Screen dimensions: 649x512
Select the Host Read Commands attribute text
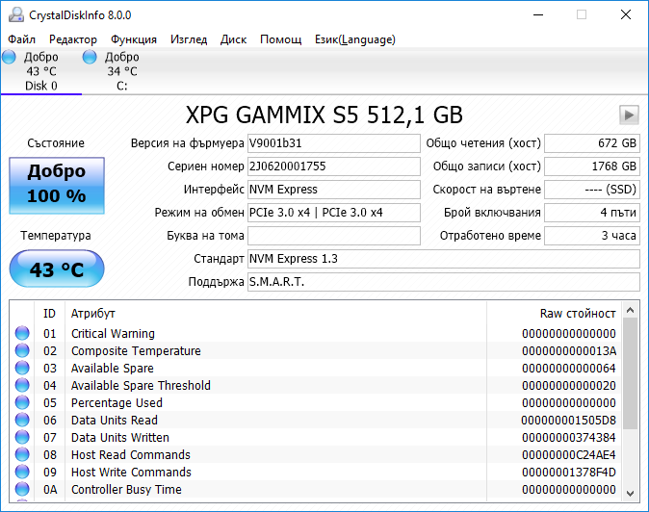[x=131, y=455]
